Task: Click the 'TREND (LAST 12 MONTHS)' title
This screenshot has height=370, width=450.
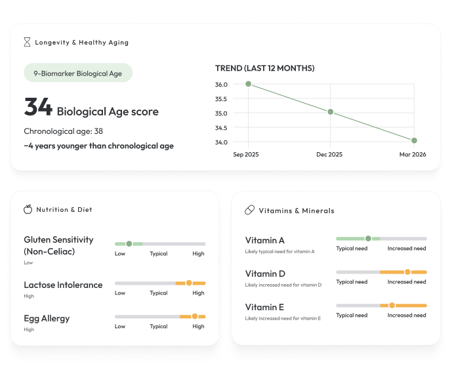Action: click(x=265, y=68)
